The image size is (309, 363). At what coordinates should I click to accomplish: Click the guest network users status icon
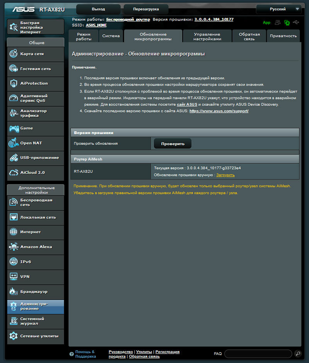point(277,22)
